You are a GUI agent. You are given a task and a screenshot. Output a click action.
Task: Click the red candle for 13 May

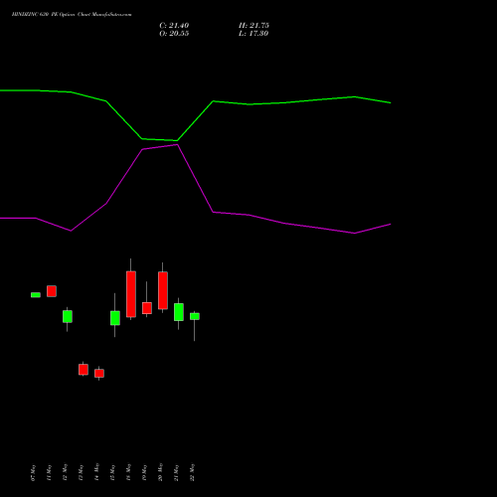coord(83,370)
